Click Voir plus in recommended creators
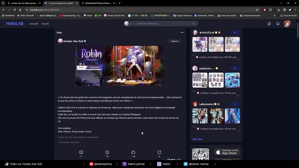The image size is (299, 168). (x=198, y=139)
